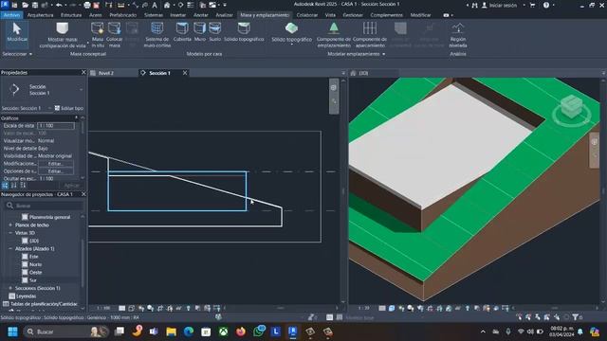Click the Escala de vista 1:100 field

coord(56,126)
